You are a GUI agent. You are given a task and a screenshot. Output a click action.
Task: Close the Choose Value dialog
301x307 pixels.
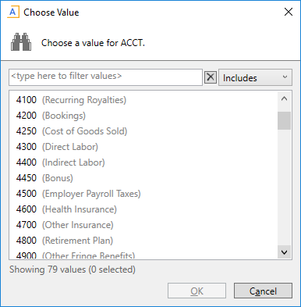click(x=289, y=12)
